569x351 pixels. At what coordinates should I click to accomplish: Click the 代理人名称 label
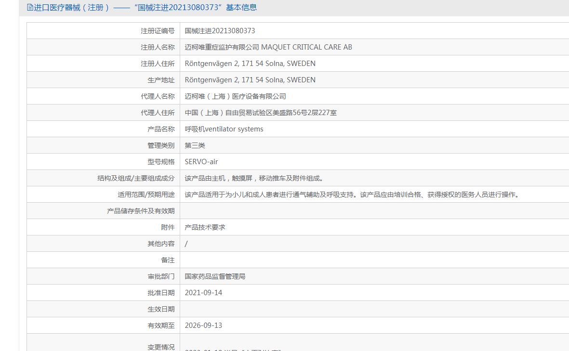click(x=158, y=96)
